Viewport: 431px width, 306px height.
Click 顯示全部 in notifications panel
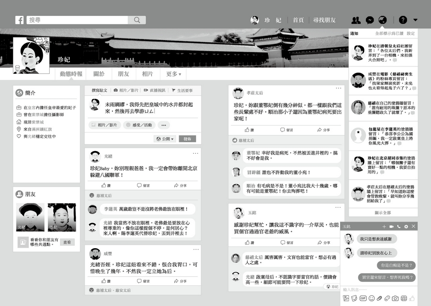[383, 212]
